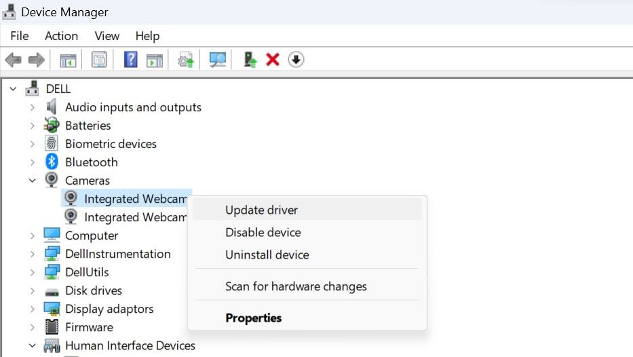Viewport: 633px width, 357px height.
Task: Collapse the Cameras category
Action: (33, 181)
